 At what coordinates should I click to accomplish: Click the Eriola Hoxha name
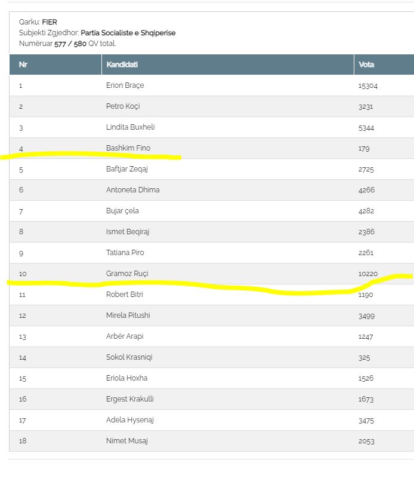(x=126, y=378)
